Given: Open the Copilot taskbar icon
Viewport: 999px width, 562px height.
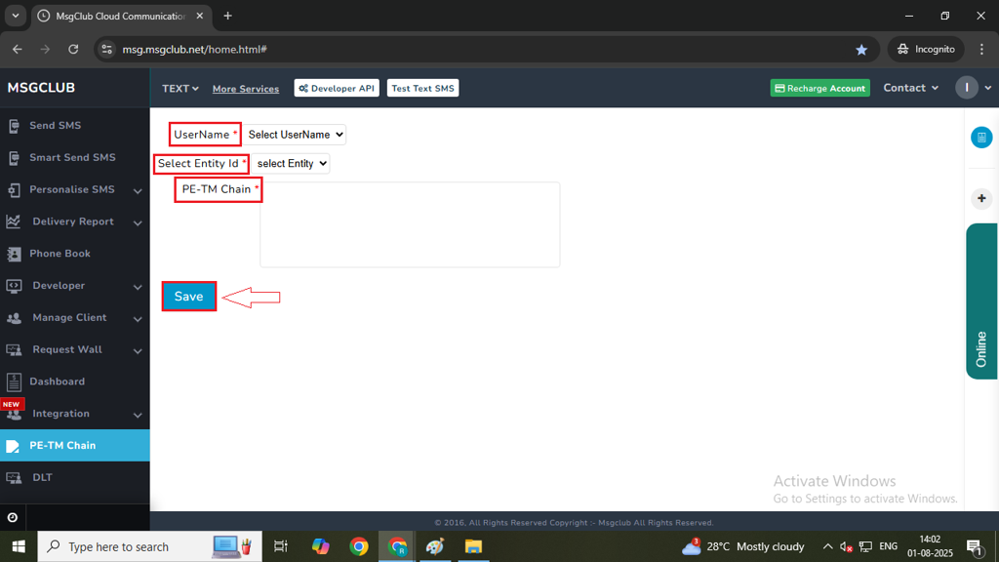Looking at the screenshot, I should pos(320,546).
